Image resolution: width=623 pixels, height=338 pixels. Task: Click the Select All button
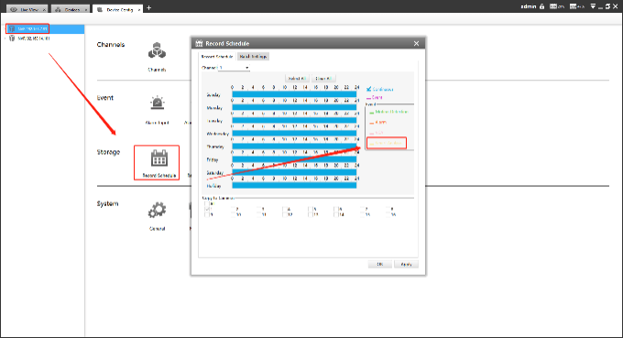[297, 79]
